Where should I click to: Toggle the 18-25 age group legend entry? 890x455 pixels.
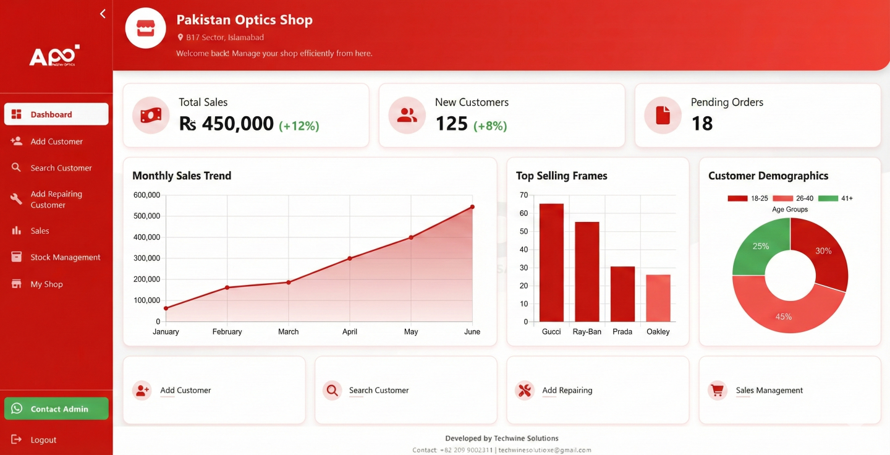point(748,198)
